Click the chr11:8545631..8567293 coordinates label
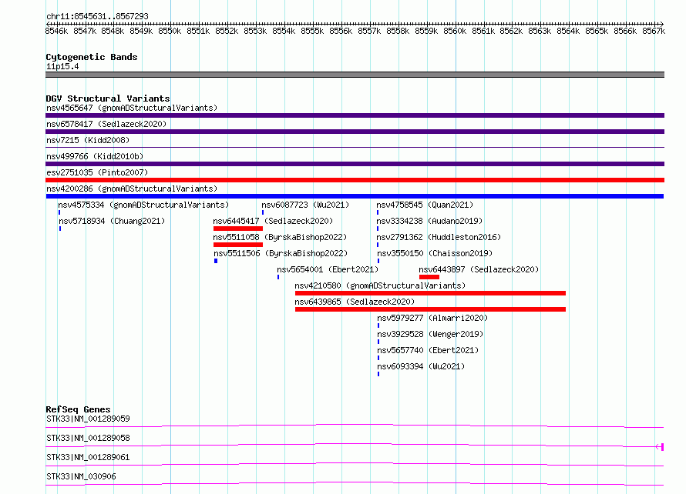Image resolution: width=686 pixels, height=494 pixels. coord(98,16)
